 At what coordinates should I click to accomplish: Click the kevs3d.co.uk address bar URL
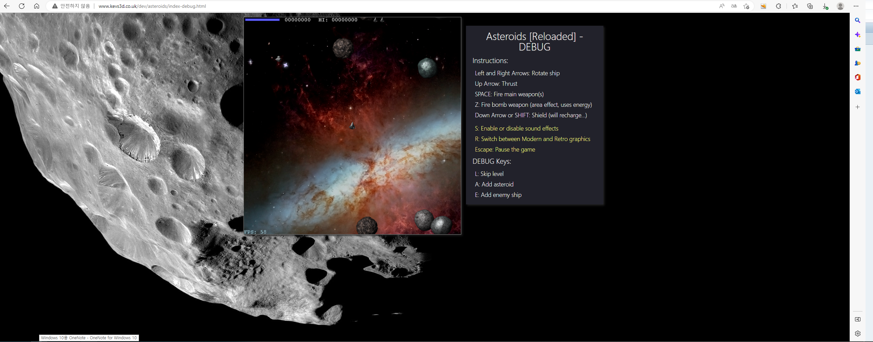(x=152, y=6)
